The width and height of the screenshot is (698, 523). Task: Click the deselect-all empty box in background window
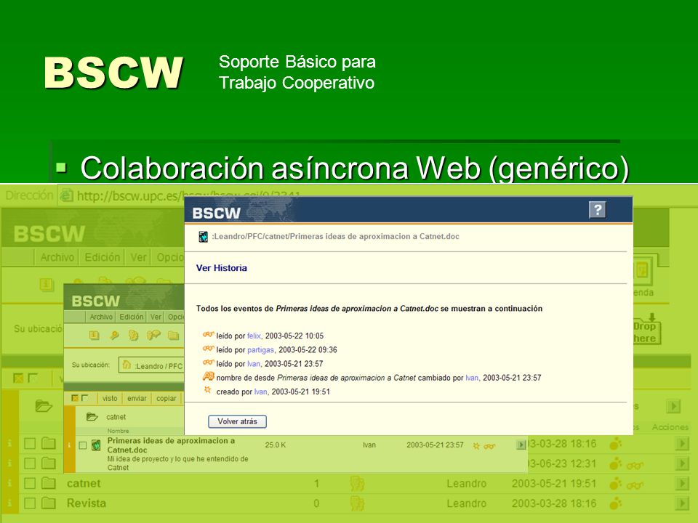[33, 378]
